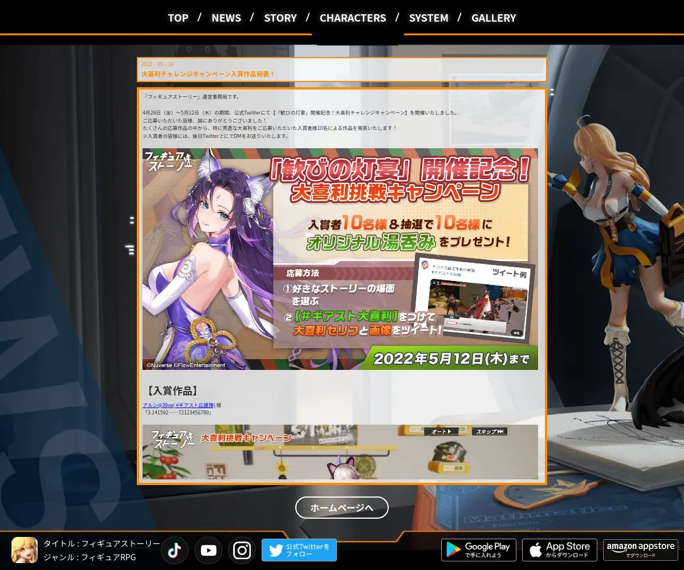Click the 【入賞作品】 heading
This screenshot has height=570, width=684.
(x=173, y=391)
